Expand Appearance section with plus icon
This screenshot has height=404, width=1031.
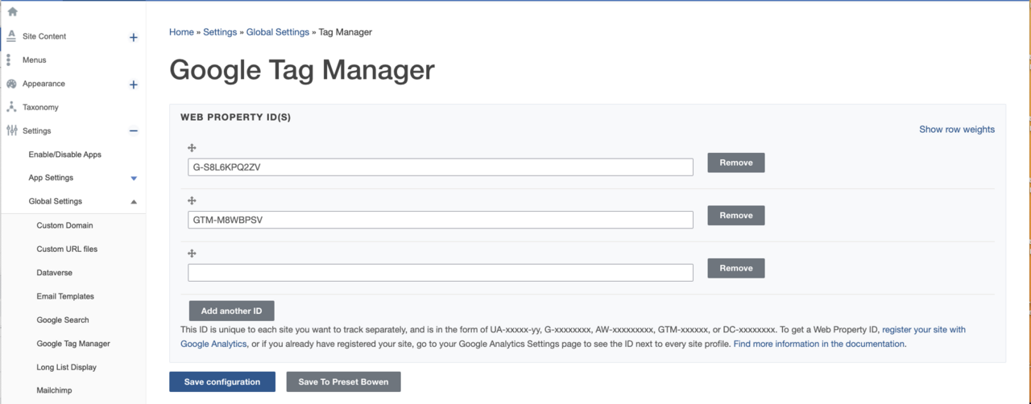[134, 85]
